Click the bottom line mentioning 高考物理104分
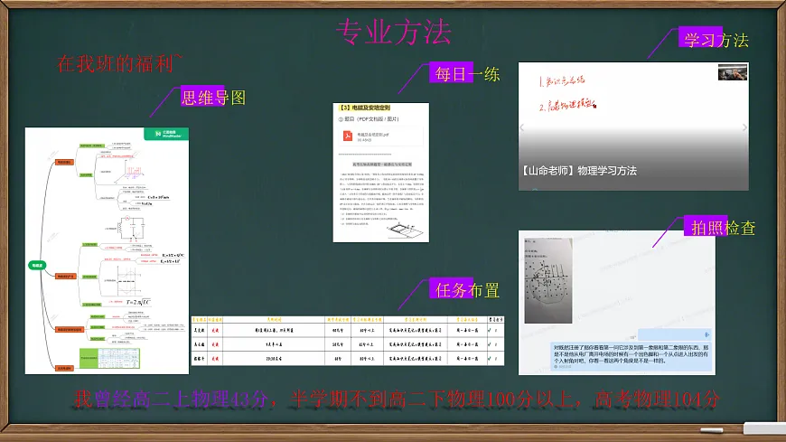786x442 pixels. [397, 400]
